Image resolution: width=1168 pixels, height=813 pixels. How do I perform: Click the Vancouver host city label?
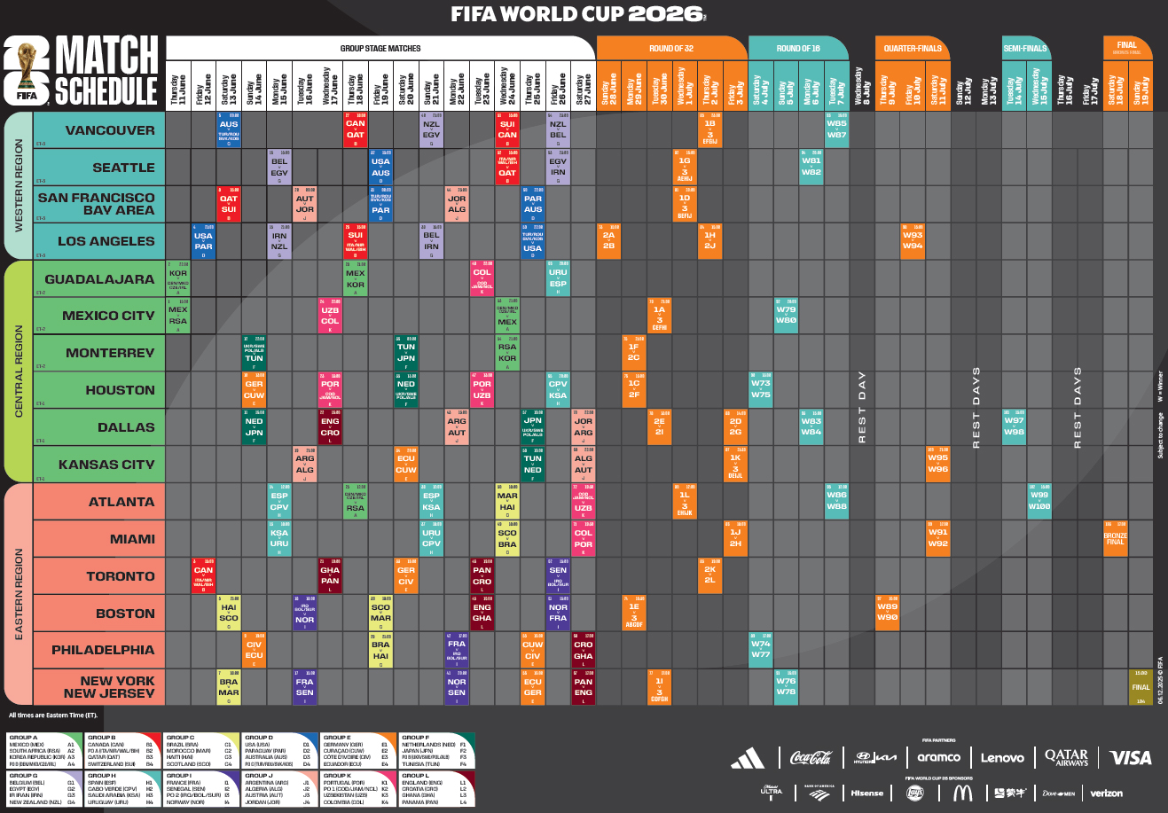coord(109,130)
